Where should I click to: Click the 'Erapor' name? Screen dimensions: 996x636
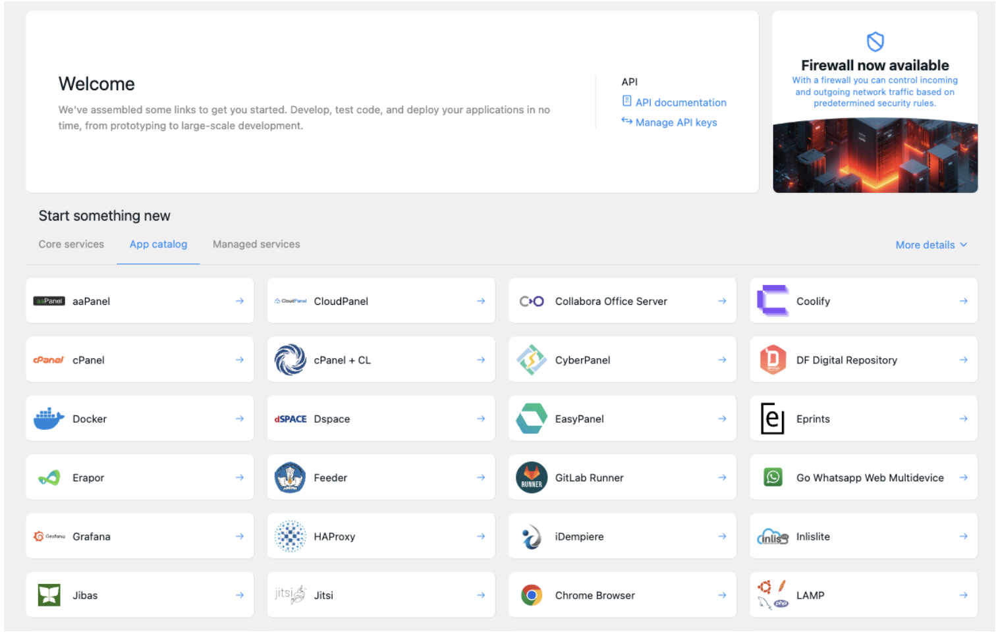tap(88, 478)
